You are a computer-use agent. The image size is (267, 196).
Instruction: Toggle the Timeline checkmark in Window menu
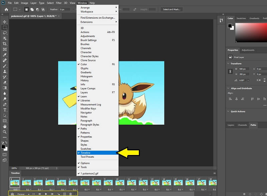(97, 153)
